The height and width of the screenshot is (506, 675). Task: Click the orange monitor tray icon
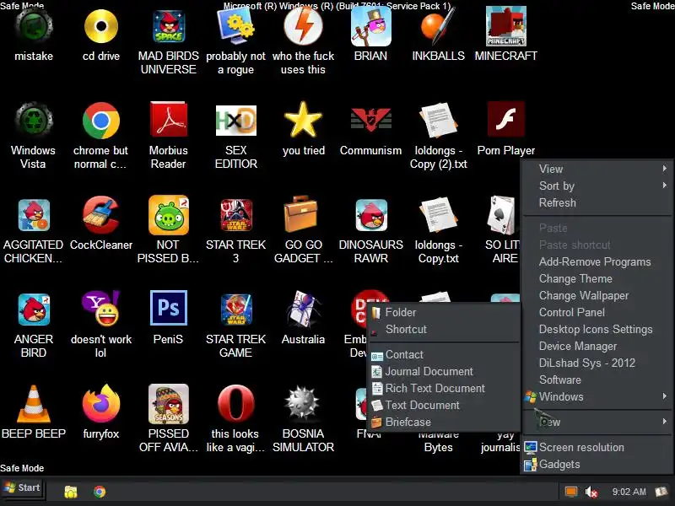(571, 492)
